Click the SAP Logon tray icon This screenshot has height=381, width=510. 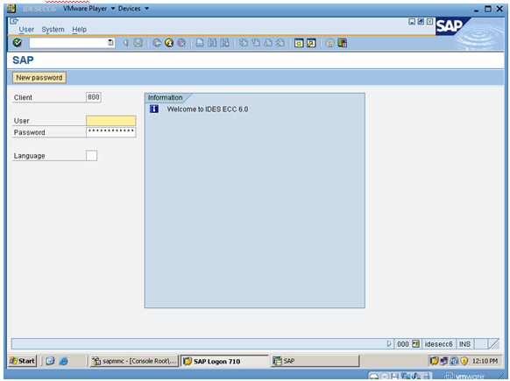[434, 361]
